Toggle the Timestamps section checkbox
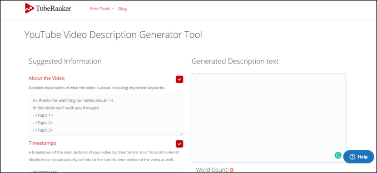377x173 pixels. [x=179, y=144]
